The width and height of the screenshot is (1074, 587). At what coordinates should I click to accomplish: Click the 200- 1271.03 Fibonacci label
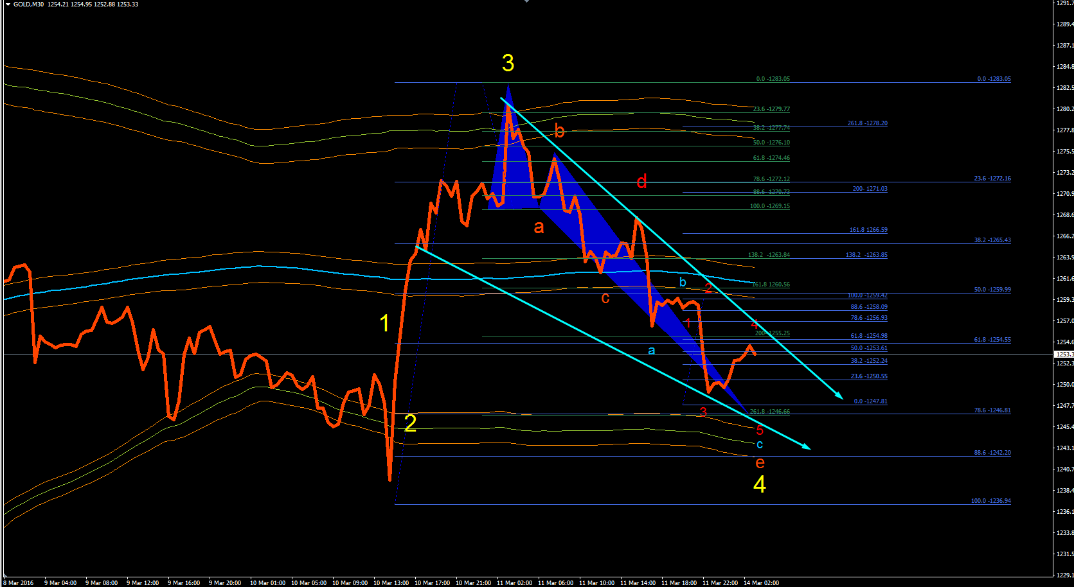(870, 189)
